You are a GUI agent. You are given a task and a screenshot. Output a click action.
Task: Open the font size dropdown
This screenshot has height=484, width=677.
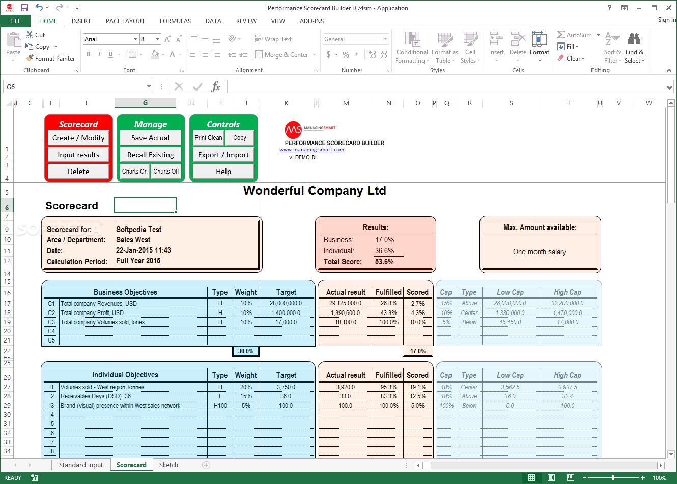pos(158,39)
